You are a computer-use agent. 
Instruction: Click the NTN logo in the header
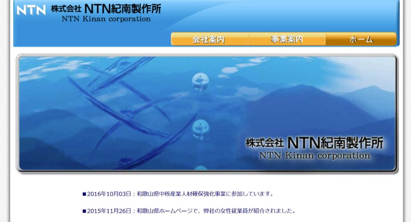(x=31, y=11)
